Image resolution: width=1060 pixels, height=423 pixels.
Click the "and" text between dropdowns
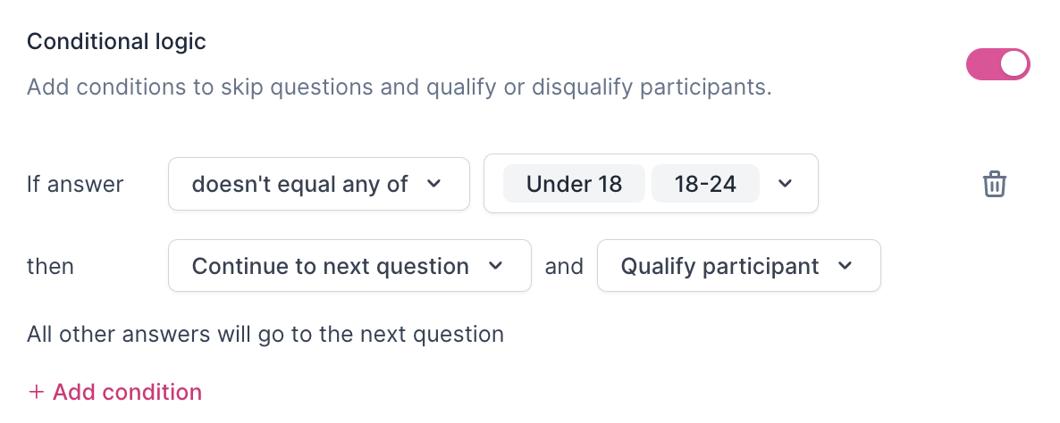pyautogui.click(x=564, y=266)
